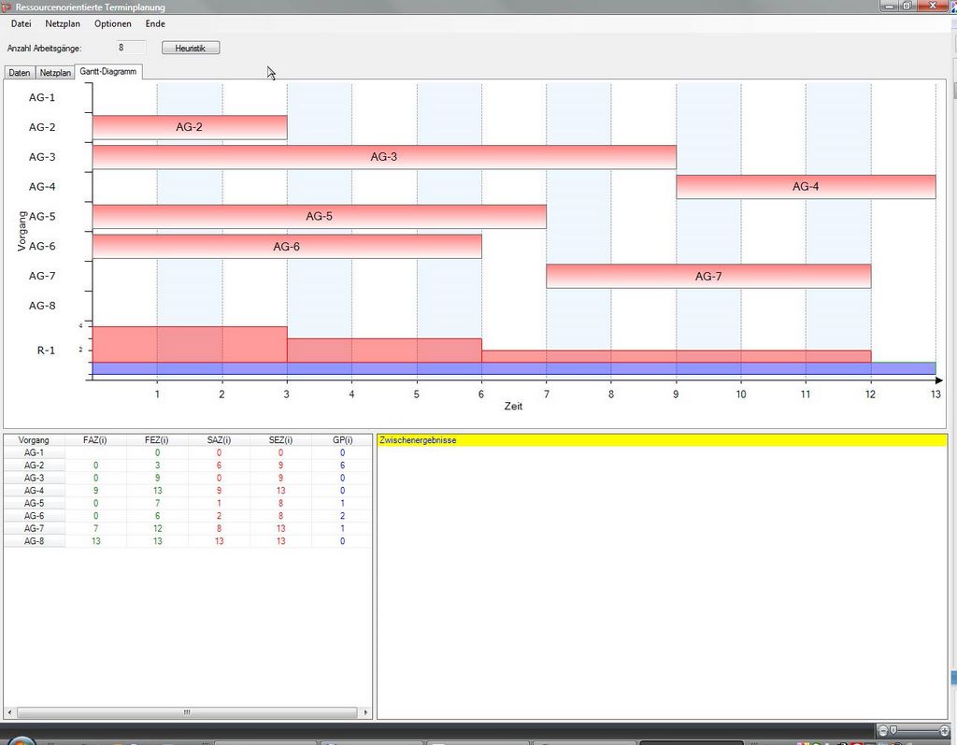Click the zoom out minus icon
The image size is (957, 745).
pyautogui.click(x=883, y=729)
